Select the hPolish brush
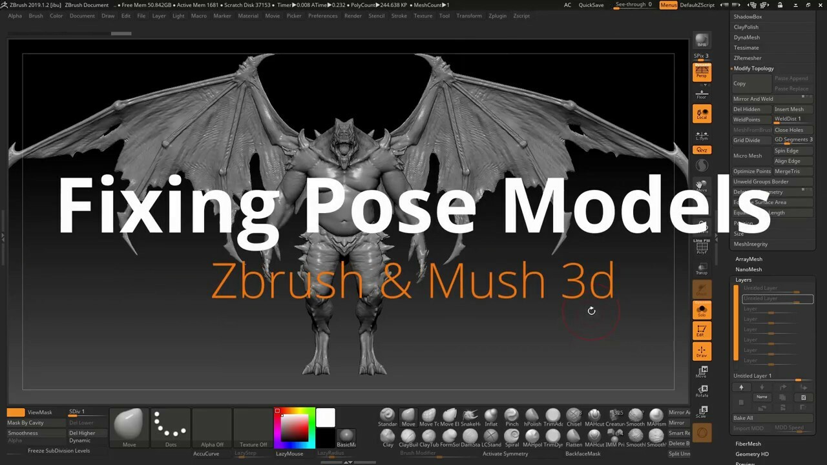 tap(532, 417)
